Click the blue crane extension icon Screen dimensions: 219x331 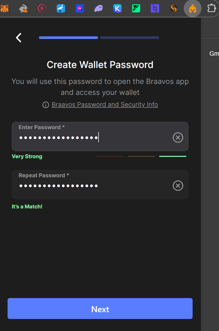(x=61, y=8)
